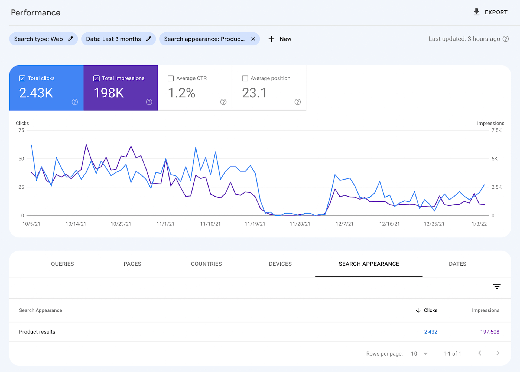Go to next page chevron
This screenshot has height=372, width=520.
(x=498, y=353)
